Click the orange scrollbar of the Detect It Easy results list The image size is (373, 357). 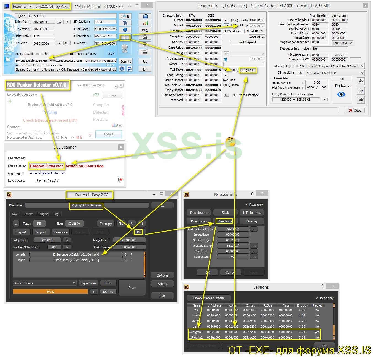pyautogui.click(x=144, y=264)
